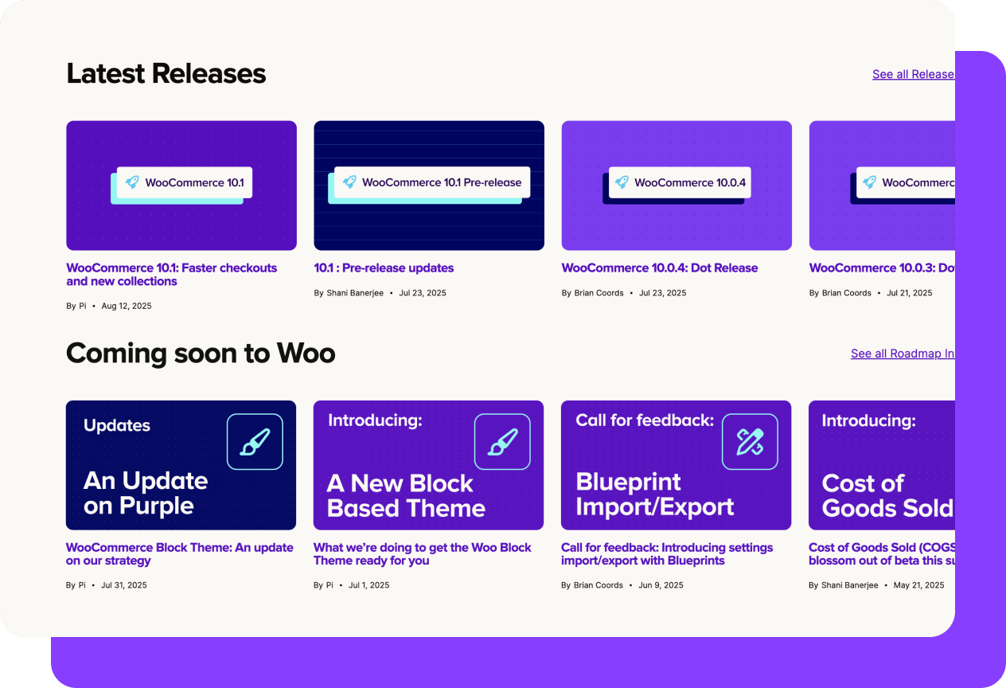Click the pen feedback icon on the Blueprint card
The image size is (1006, 688).
(749, 440)
